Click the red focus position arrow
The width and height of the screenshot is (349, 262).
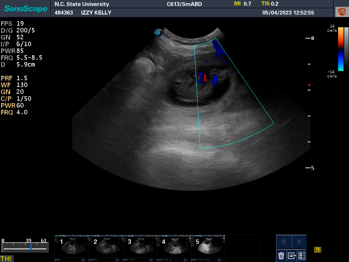309,85
